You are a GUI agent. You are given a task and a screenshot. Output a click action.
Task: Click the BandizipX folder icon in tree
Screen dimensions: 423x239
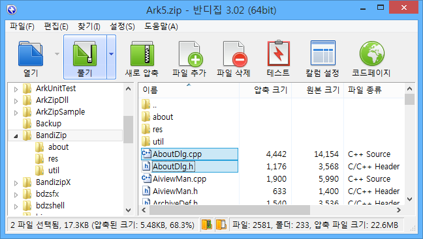coord(27,182)
